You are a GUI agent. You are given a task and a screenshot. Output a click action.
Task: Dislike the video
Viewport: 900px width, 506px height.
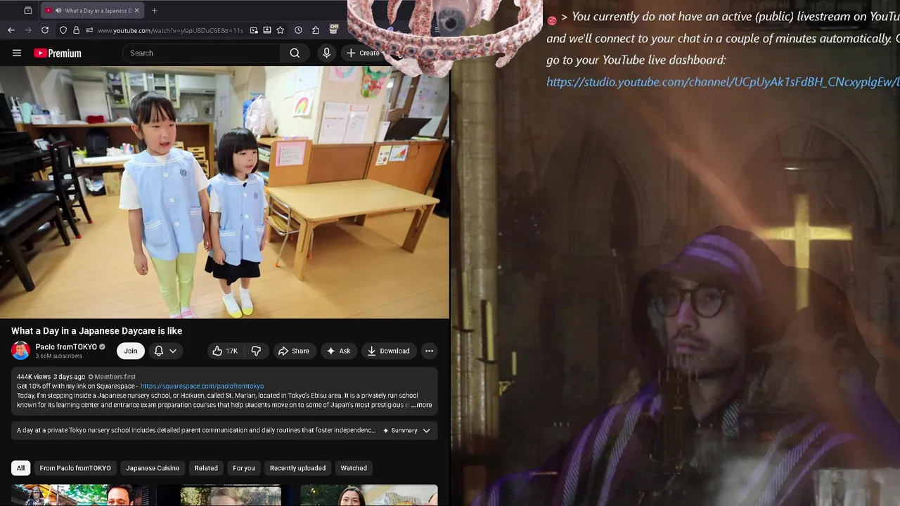(x=257, y=351)
